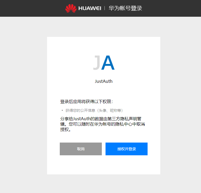Click the HUAWEI wordmark in header
The width and height of the screenshot is (201, 193).
click(x=90, y=8)
